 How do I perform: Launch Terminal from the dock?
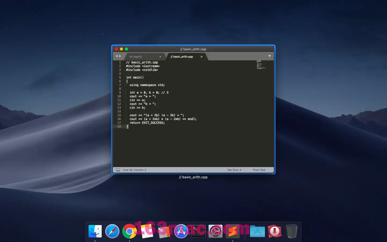[x=198, y=231]
